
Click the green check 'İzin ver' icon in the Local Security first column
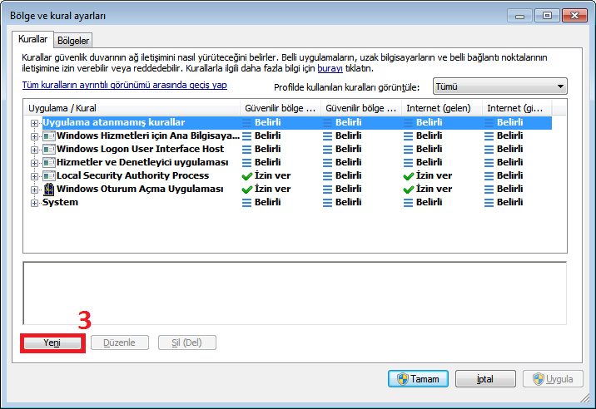point(247,176)
